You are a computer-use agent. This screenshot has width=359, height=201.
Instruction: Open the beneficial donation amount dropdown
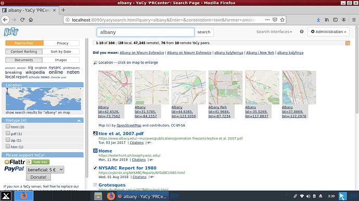(x=45, y=170)
